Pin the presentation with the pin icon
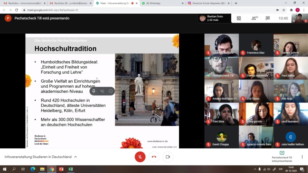This screenshot has width=308, height=173. tap(94, 91)
